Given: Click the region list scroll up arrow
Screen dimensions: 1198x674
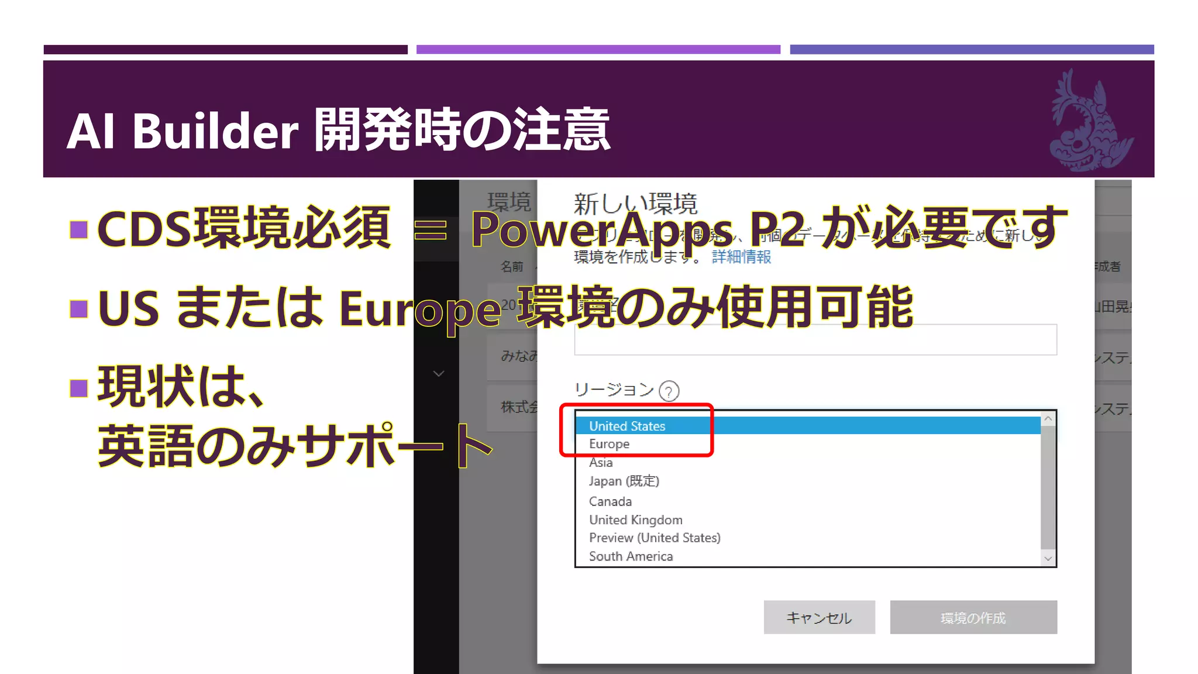Looking at the screenshot, I should coord(1048,419).
